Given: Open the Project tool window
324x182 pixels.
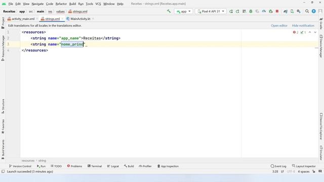Looking at the screenshot, I should pyautogui.click(x=3, y=23).
